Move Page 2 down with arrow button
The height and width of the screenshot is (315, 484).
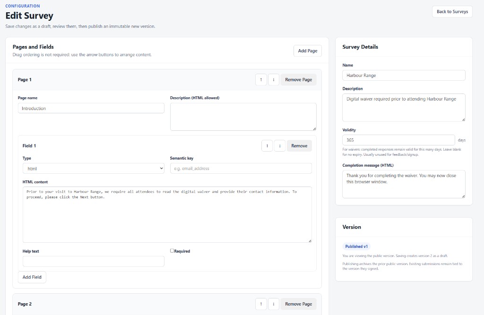[x=274, y=304]
